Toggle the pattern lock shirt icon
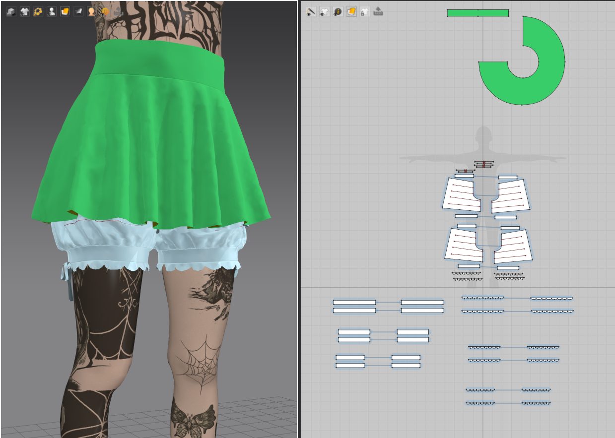Image resolution: width=615 pixels, height=438 pixels. [x=364, y=11]
